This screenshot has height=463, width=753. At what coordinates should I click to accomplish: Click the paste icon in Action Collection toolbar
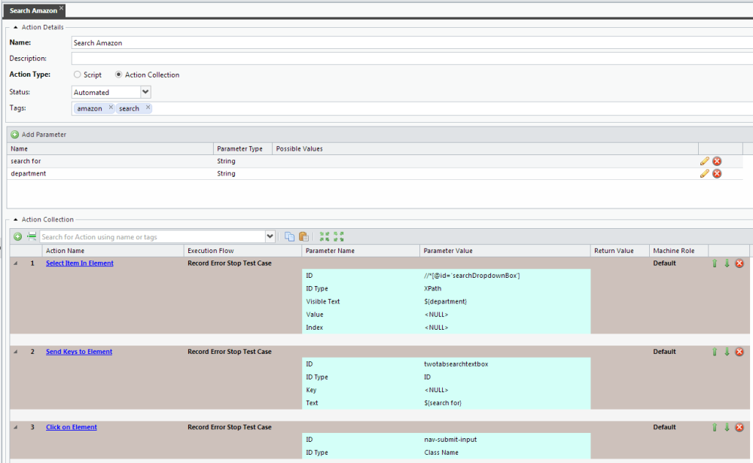point(303,237)
